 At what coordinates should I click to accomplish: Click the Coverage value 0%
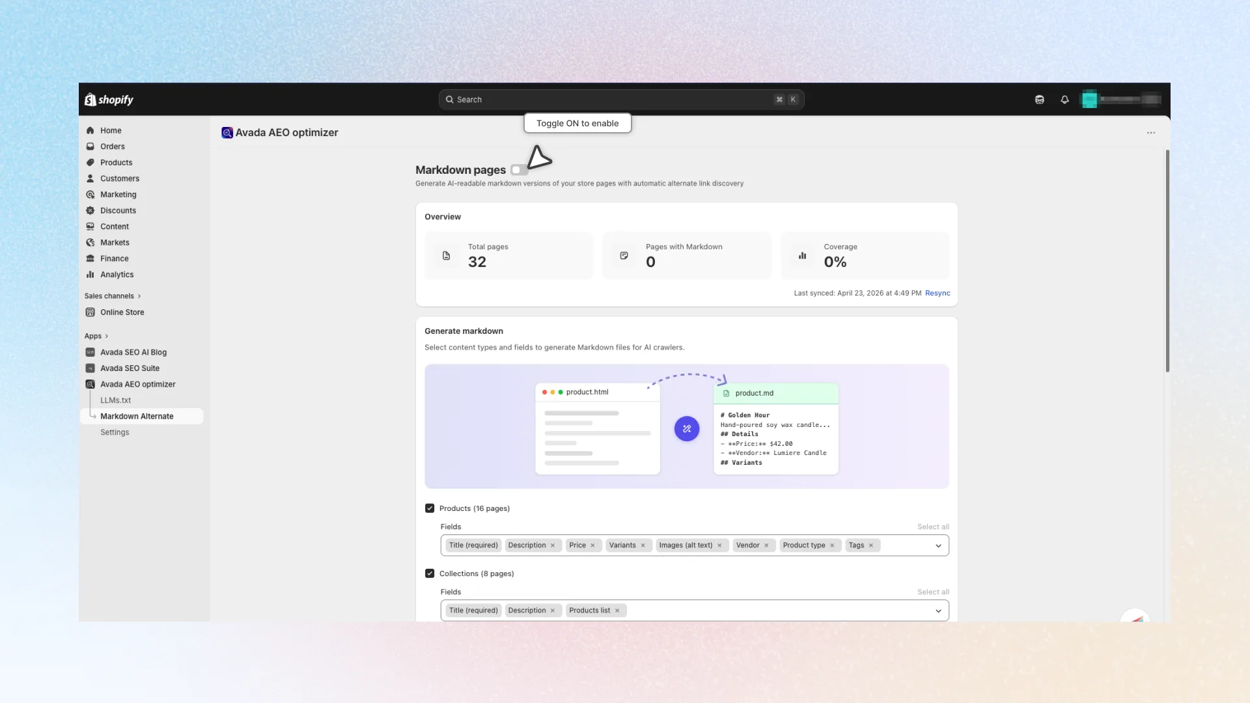click(835, 262)
